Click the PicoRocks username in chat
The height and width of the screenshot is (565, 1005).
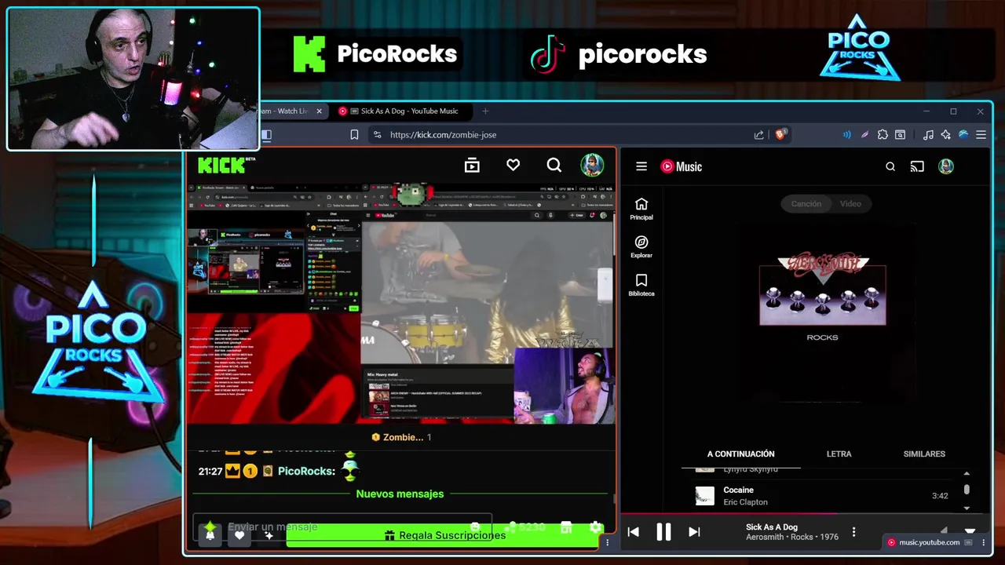306,471
